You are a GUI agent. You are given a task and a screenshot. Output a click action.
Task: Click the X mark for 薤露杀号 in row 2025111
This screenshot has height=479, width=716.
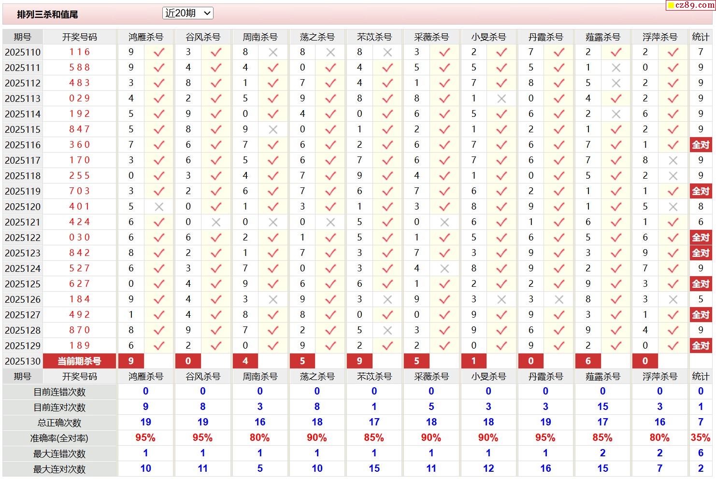[616, 68]
